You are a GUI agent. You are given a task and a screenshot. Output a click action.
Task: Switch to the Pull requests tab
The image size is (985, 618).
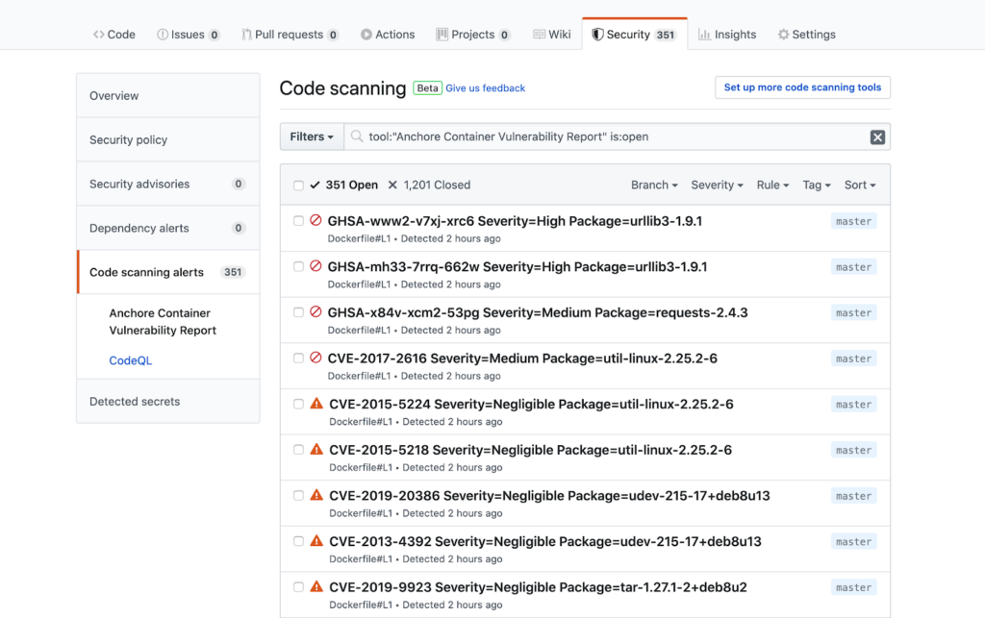point(290,35)
